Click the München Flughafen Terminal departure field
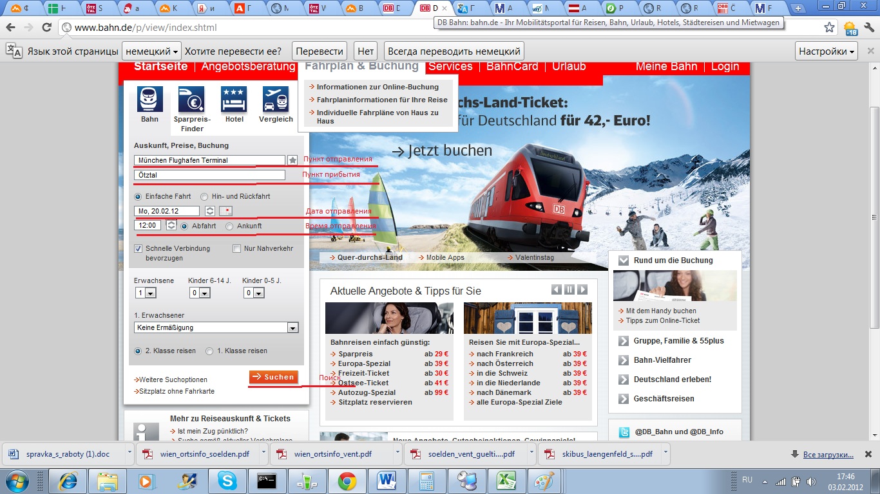 (209, 160)
